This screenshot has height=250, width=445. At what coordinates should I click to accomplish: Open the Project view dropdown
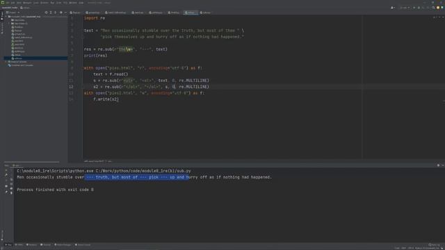[x=13, y=12]
